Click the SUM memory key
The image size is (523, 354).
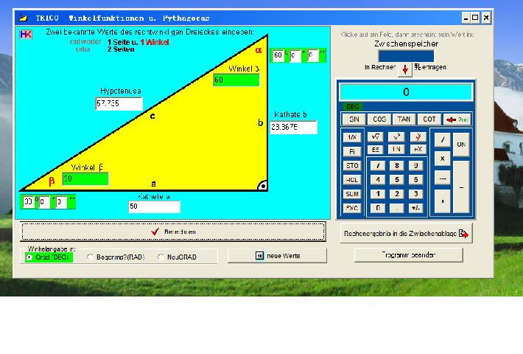pos(352,194)
